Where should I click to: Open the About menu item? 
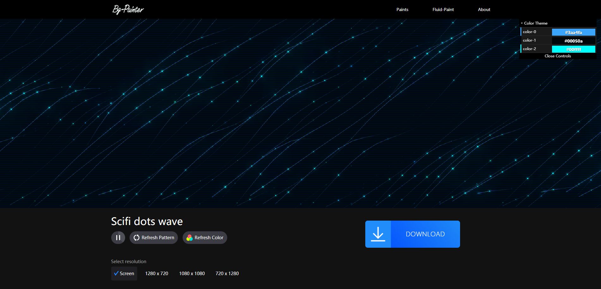(484, 9)
